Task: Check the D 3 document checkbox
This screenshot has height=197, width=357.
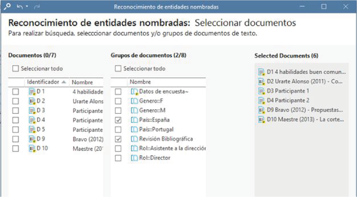Action: click(15, 111)
